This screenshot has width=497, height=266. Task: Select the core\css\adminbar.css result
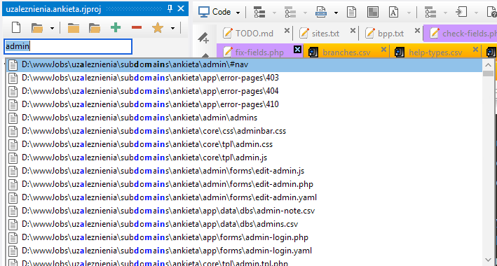tap(244, 131)
